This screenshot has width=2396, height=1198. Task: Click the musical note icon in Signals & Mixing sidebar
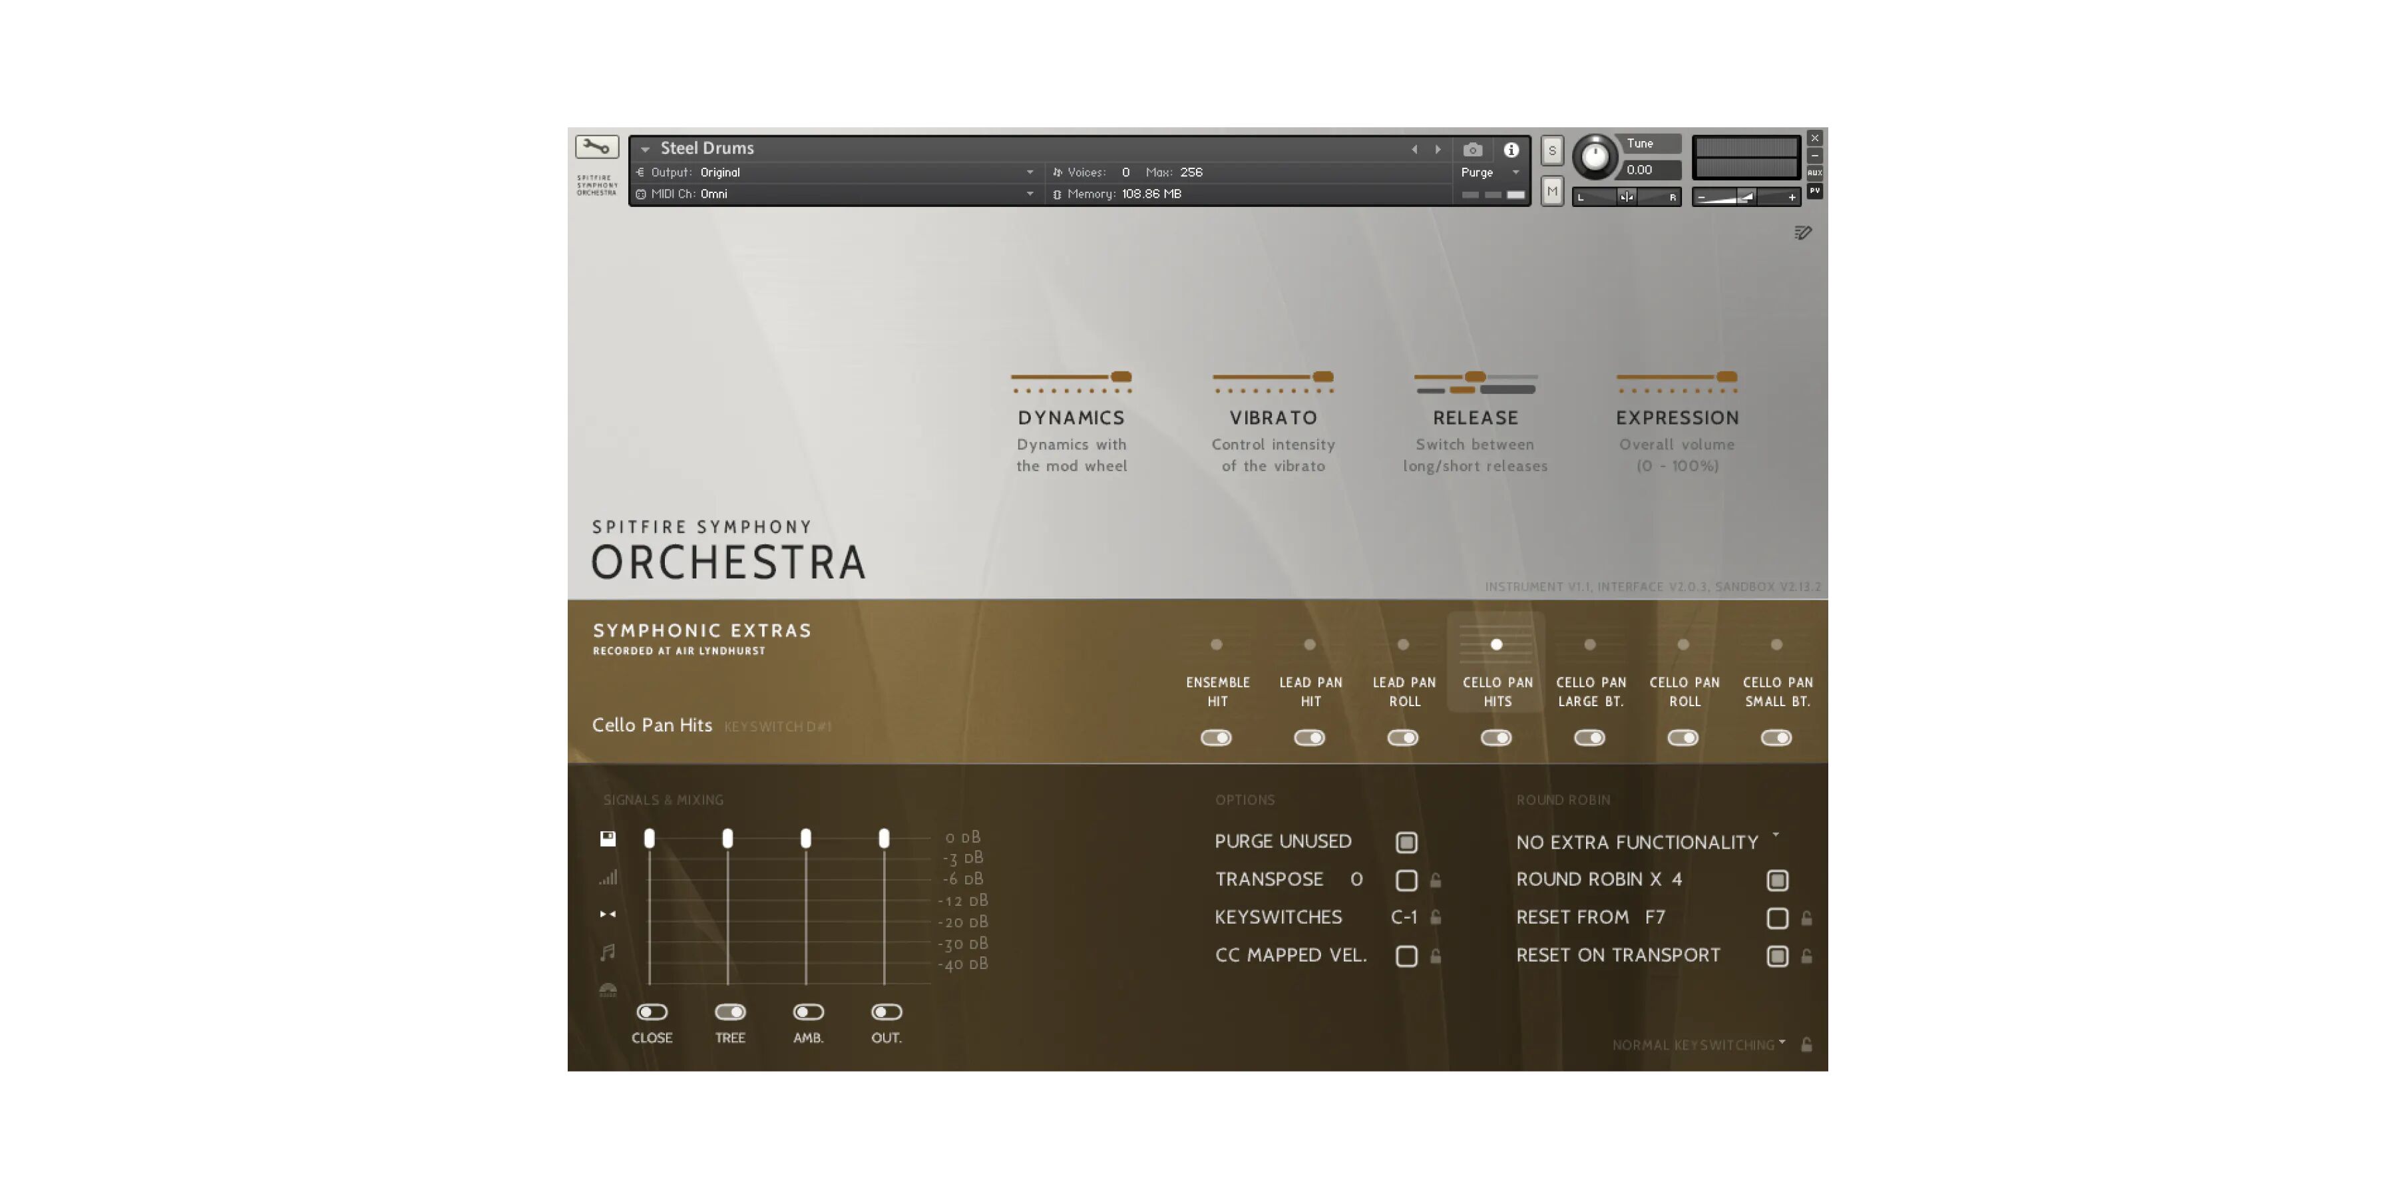(x=608, y=952)
